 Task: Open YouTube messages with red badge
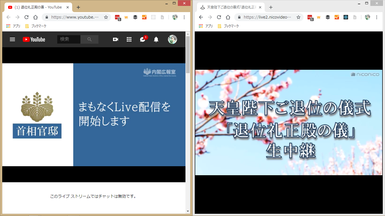(143, 39)
